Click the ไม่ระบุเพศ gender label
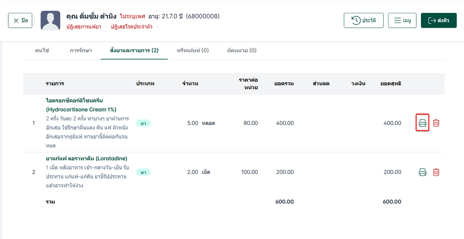 tap(133, 16)
